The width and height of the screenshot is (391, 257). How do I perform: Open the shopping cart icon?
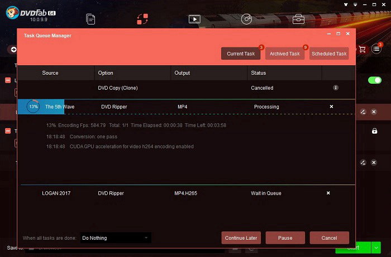coord(363,49)
